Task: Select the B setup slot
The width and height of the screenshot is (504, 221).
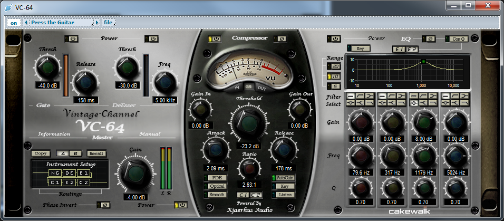Action: pyautogui.click(x=75, y=153)
